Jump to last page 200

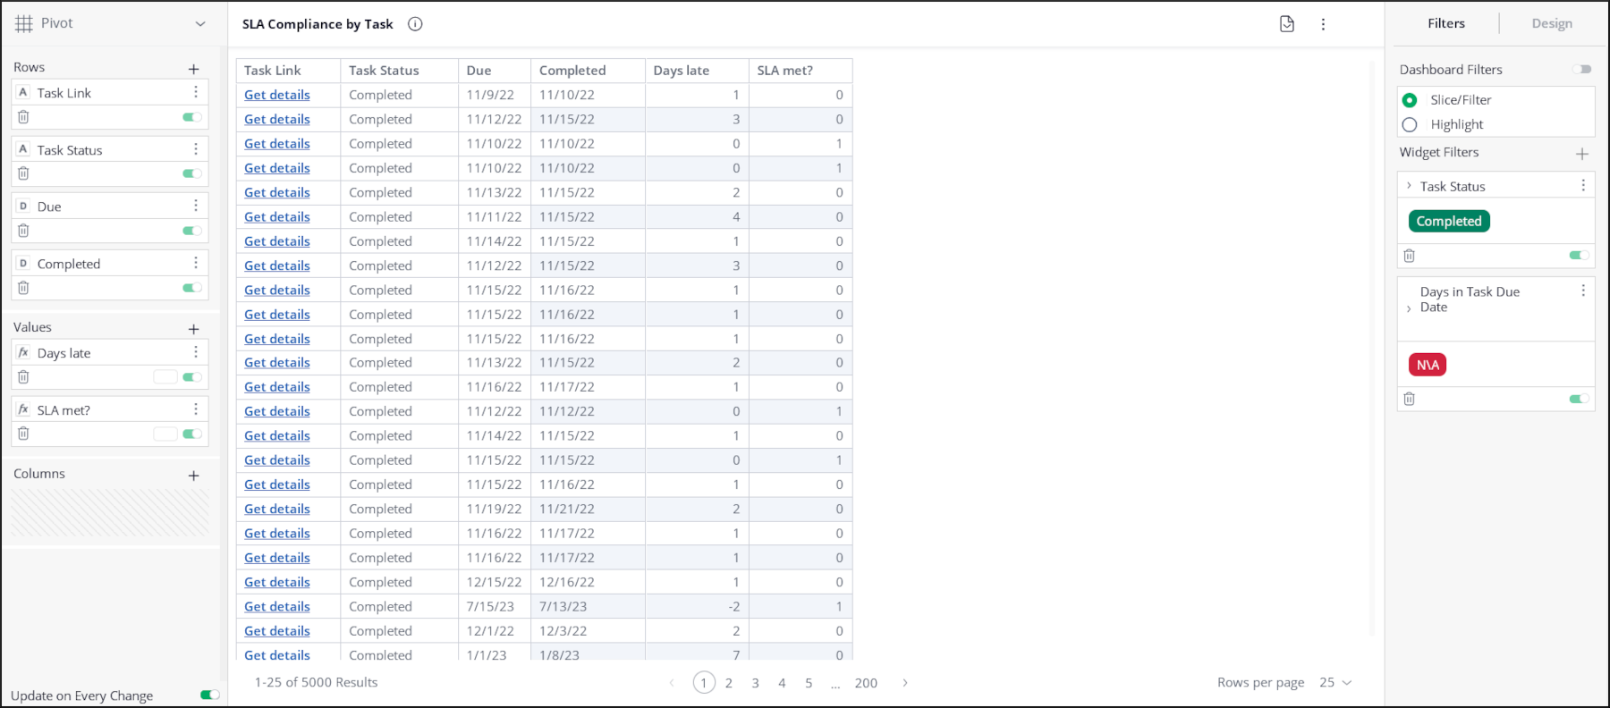pyautogui.click(x=866, y=683)
